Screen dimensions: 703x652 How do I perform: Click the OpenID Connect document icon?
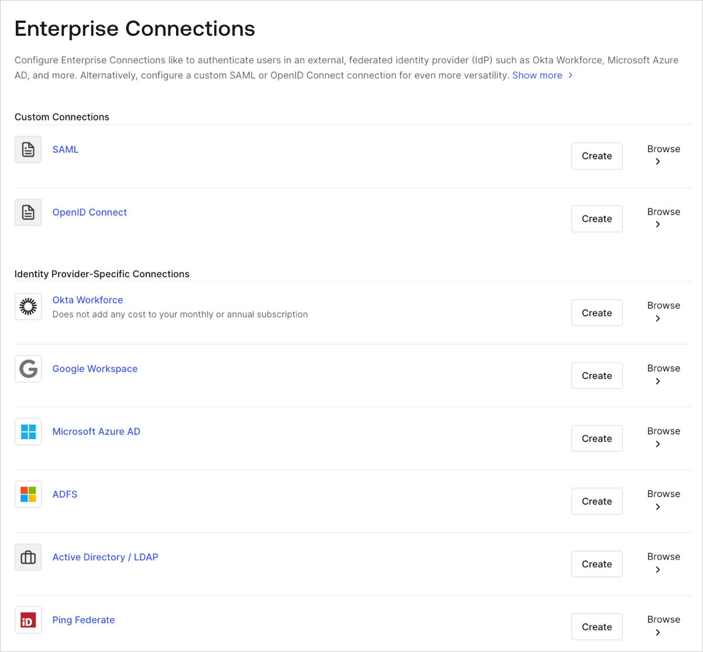click(x=28, y=212)
